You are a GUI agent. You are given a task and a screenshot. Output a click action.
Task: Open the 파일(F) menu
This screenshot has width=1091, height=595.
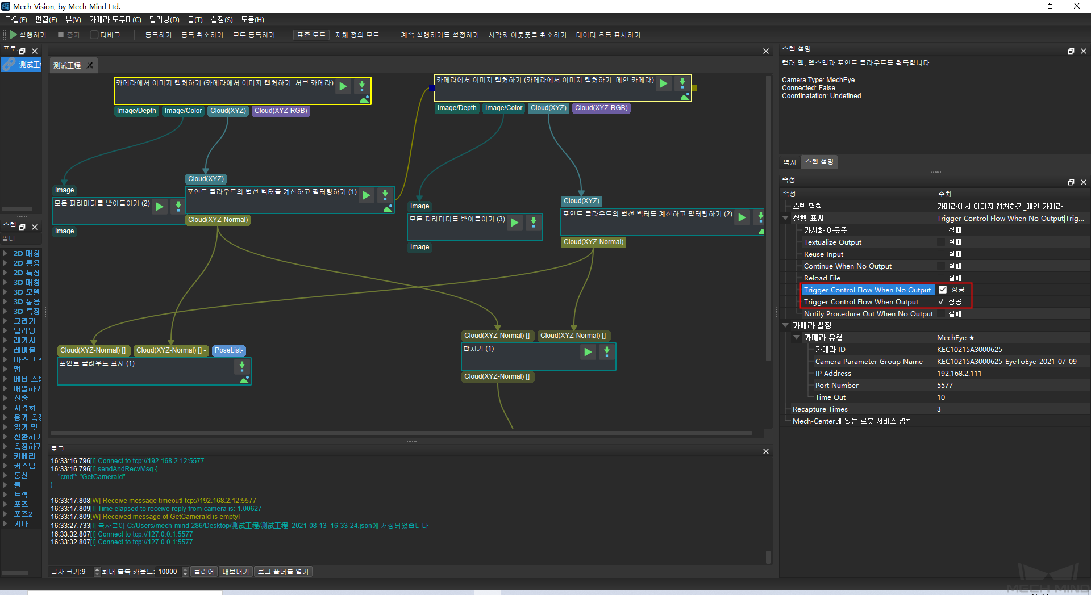tap(16, 20)
